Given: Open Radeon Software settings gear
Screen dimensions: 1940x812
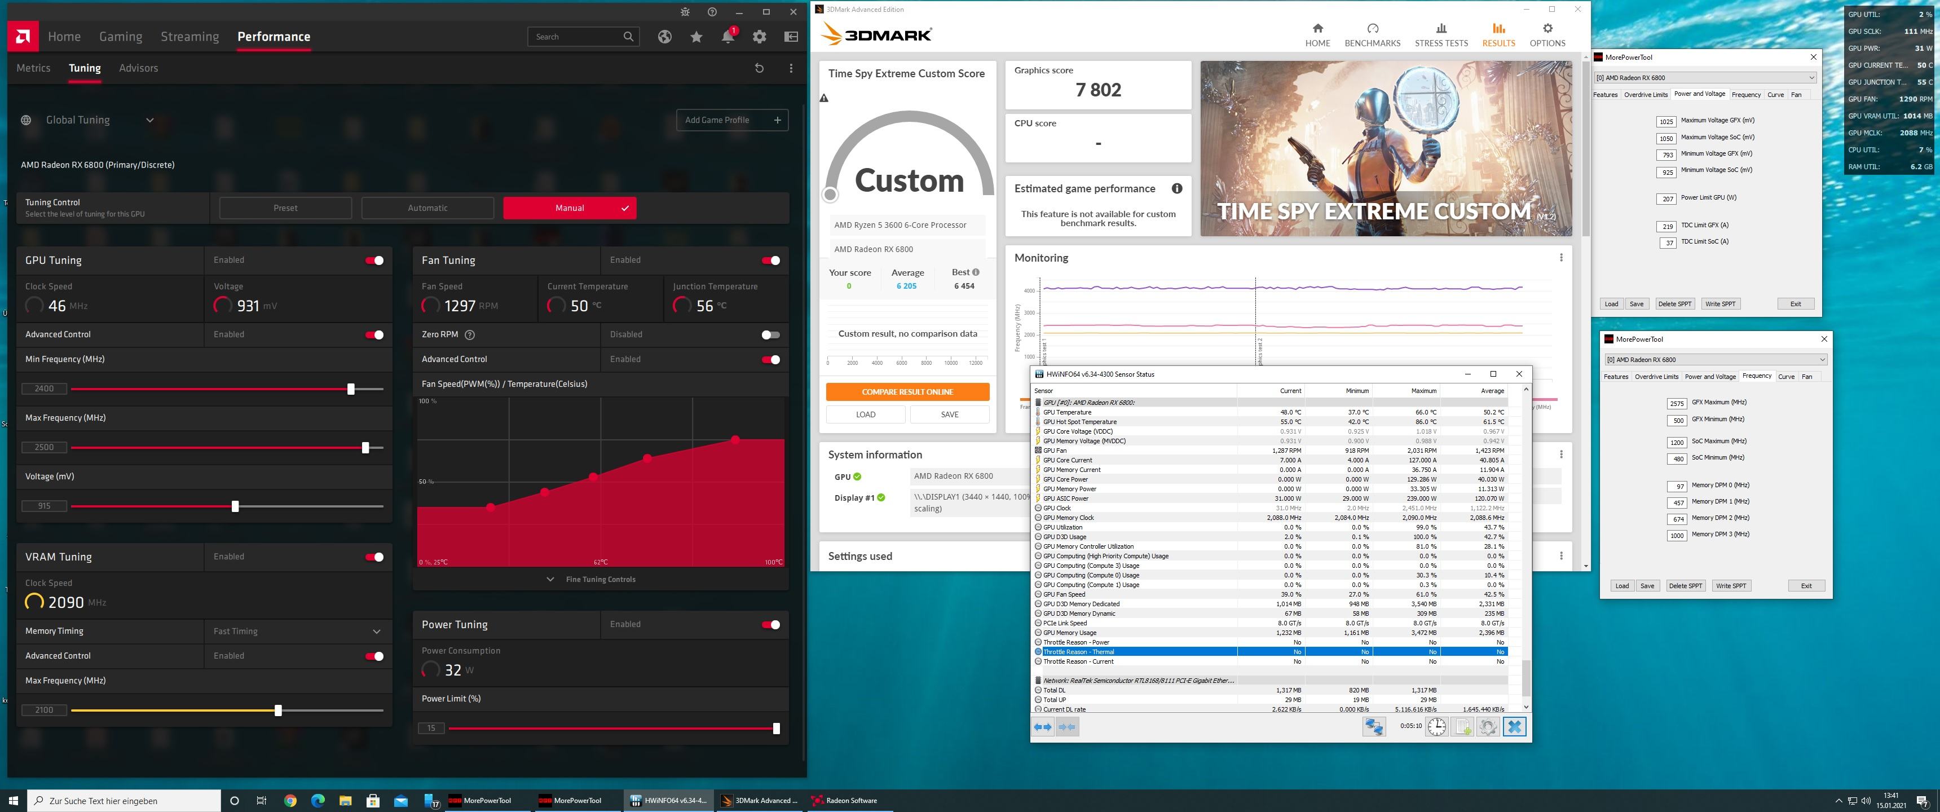Looking at the screenshot, I should tap(759, 37).
